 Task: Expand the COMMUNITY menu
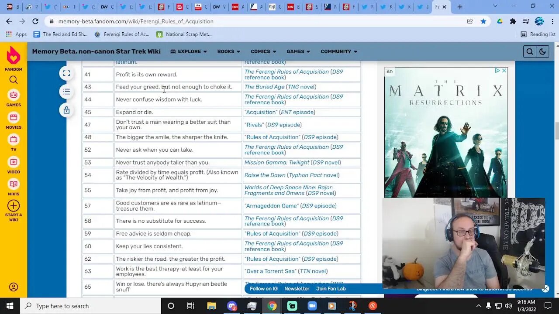click(x=339, y=51)
